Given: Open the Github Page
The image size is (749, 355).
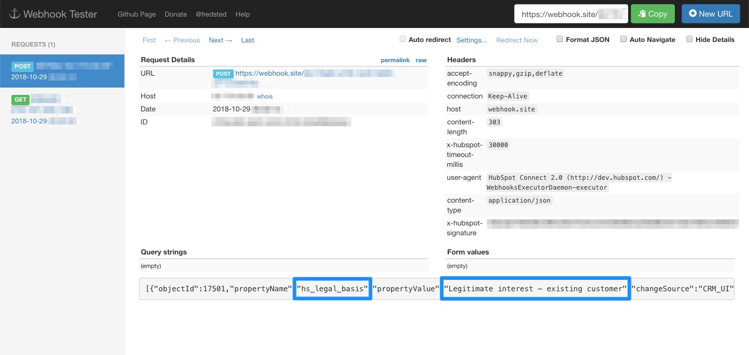Looking at the screenshot, I should coord(136,14).
